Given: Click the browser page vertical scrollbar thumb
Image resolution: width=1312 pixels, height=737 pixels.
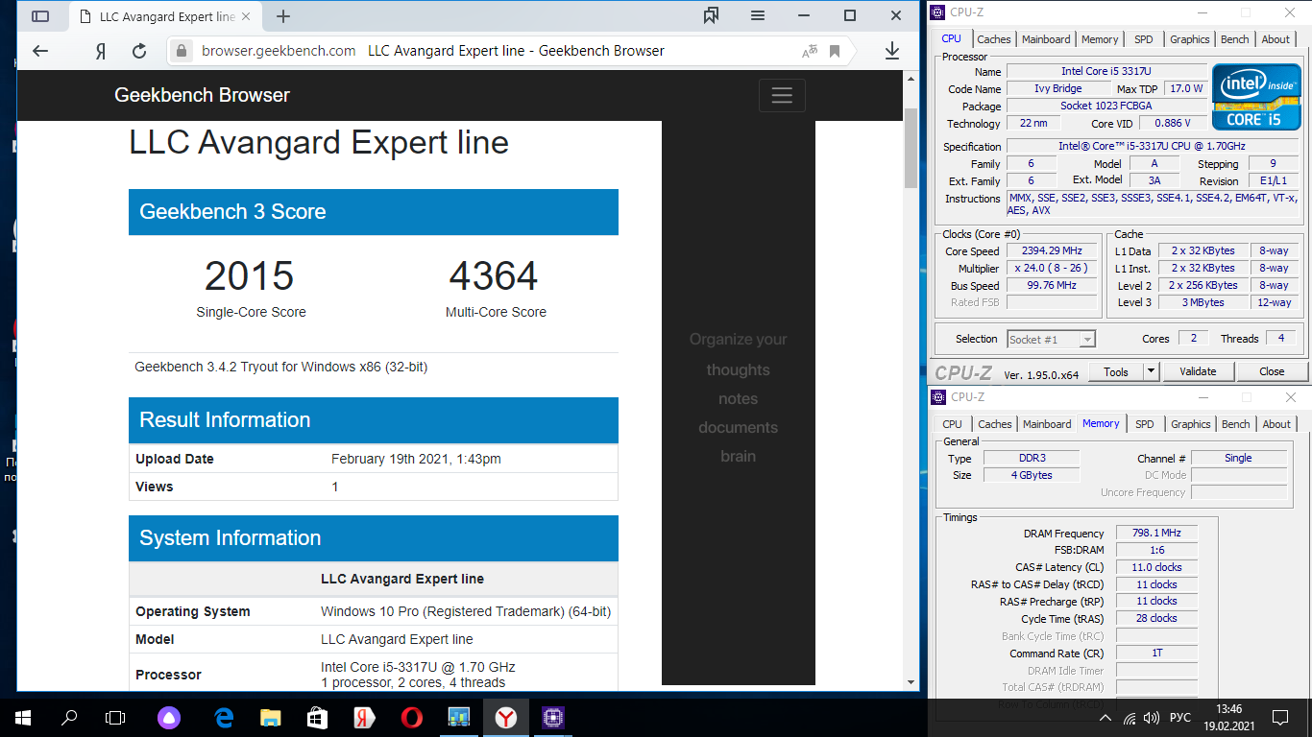Looking at the screenshot, I should click(911, 149).
